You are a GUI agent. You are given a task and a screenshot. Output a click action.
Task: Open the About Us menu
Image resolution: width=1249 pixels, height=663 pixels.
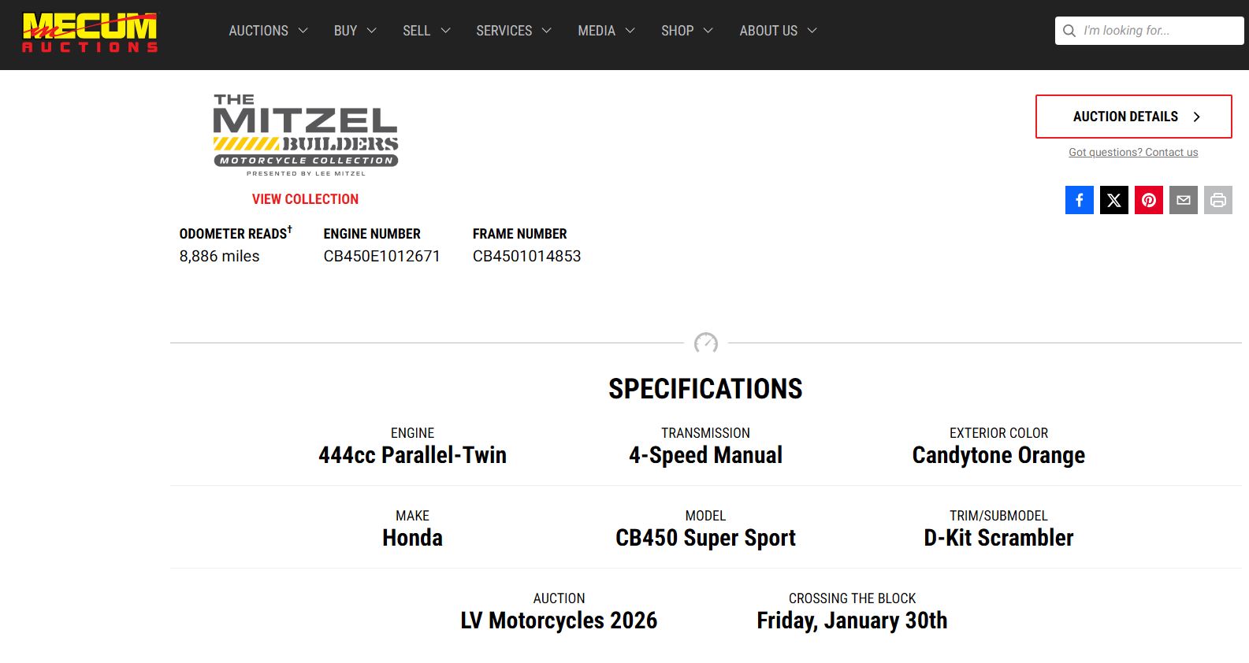pyautogui.click(x=778, y=31)
